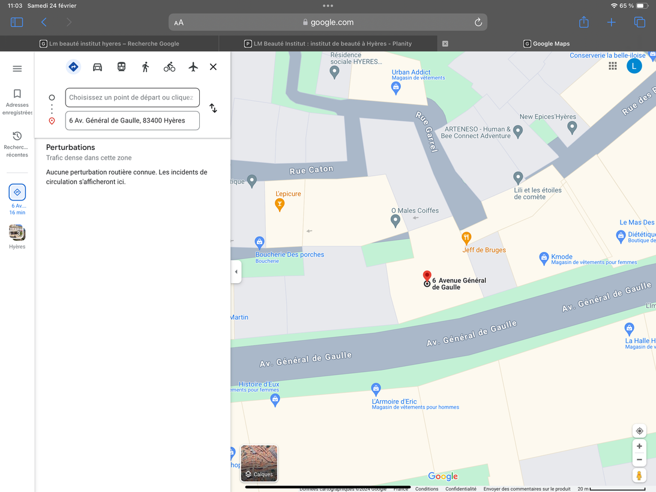The height and width of the screenshot is (492, 656).
Task: Go back in Safari
Action: tap(43, 22)
